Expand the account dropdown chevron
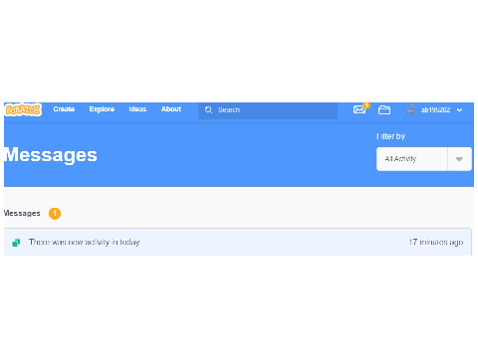Viewport: 478px width, 358px height. coord(459,110)
